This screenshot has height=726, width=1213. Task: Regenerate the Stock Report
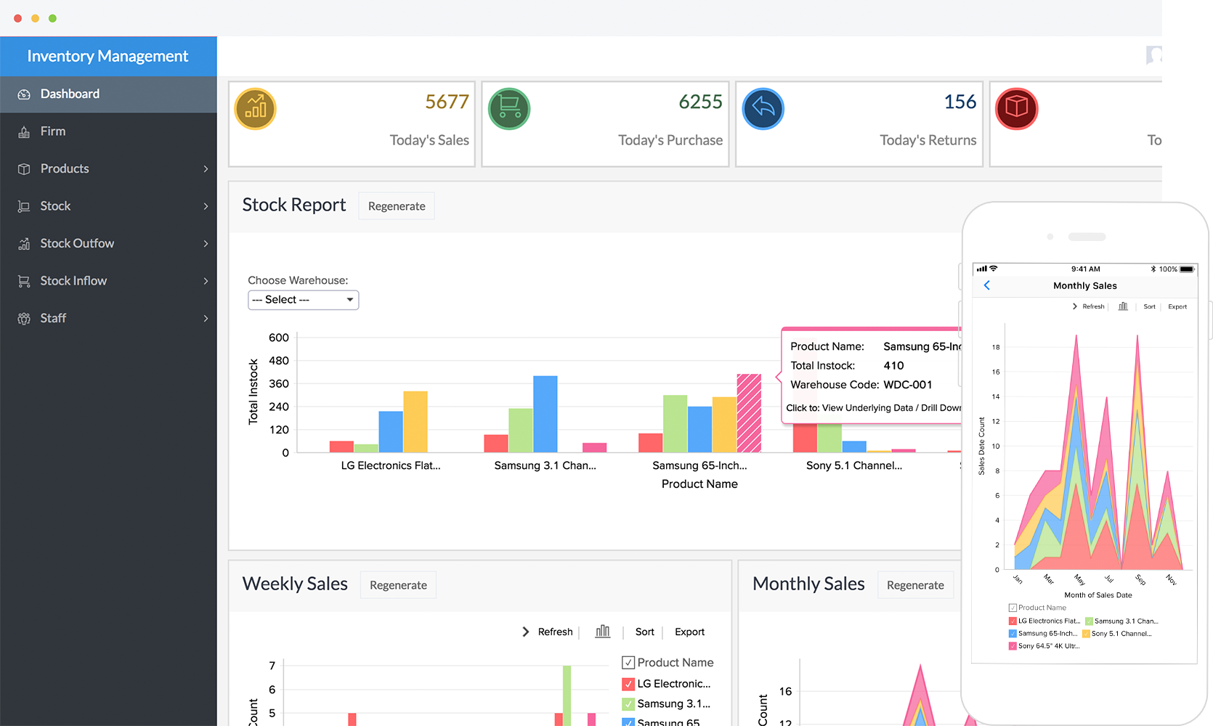point(396,206)
